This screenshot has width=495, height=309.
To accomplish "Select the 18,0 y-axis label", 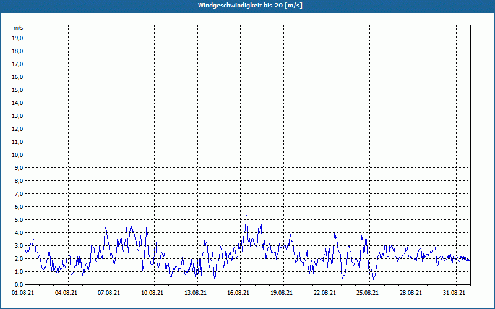I will pyautogui.click(x=17, y=51).
